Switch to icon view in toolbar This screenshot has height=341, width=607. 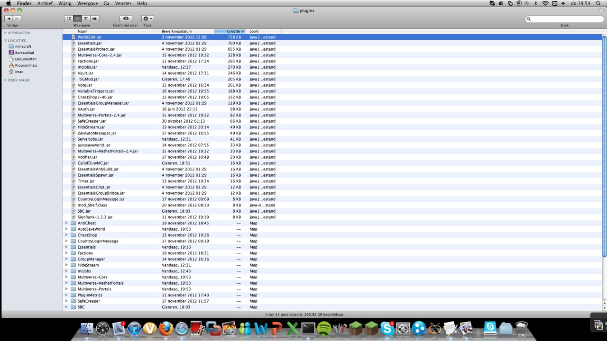click(x=69, y=18)
